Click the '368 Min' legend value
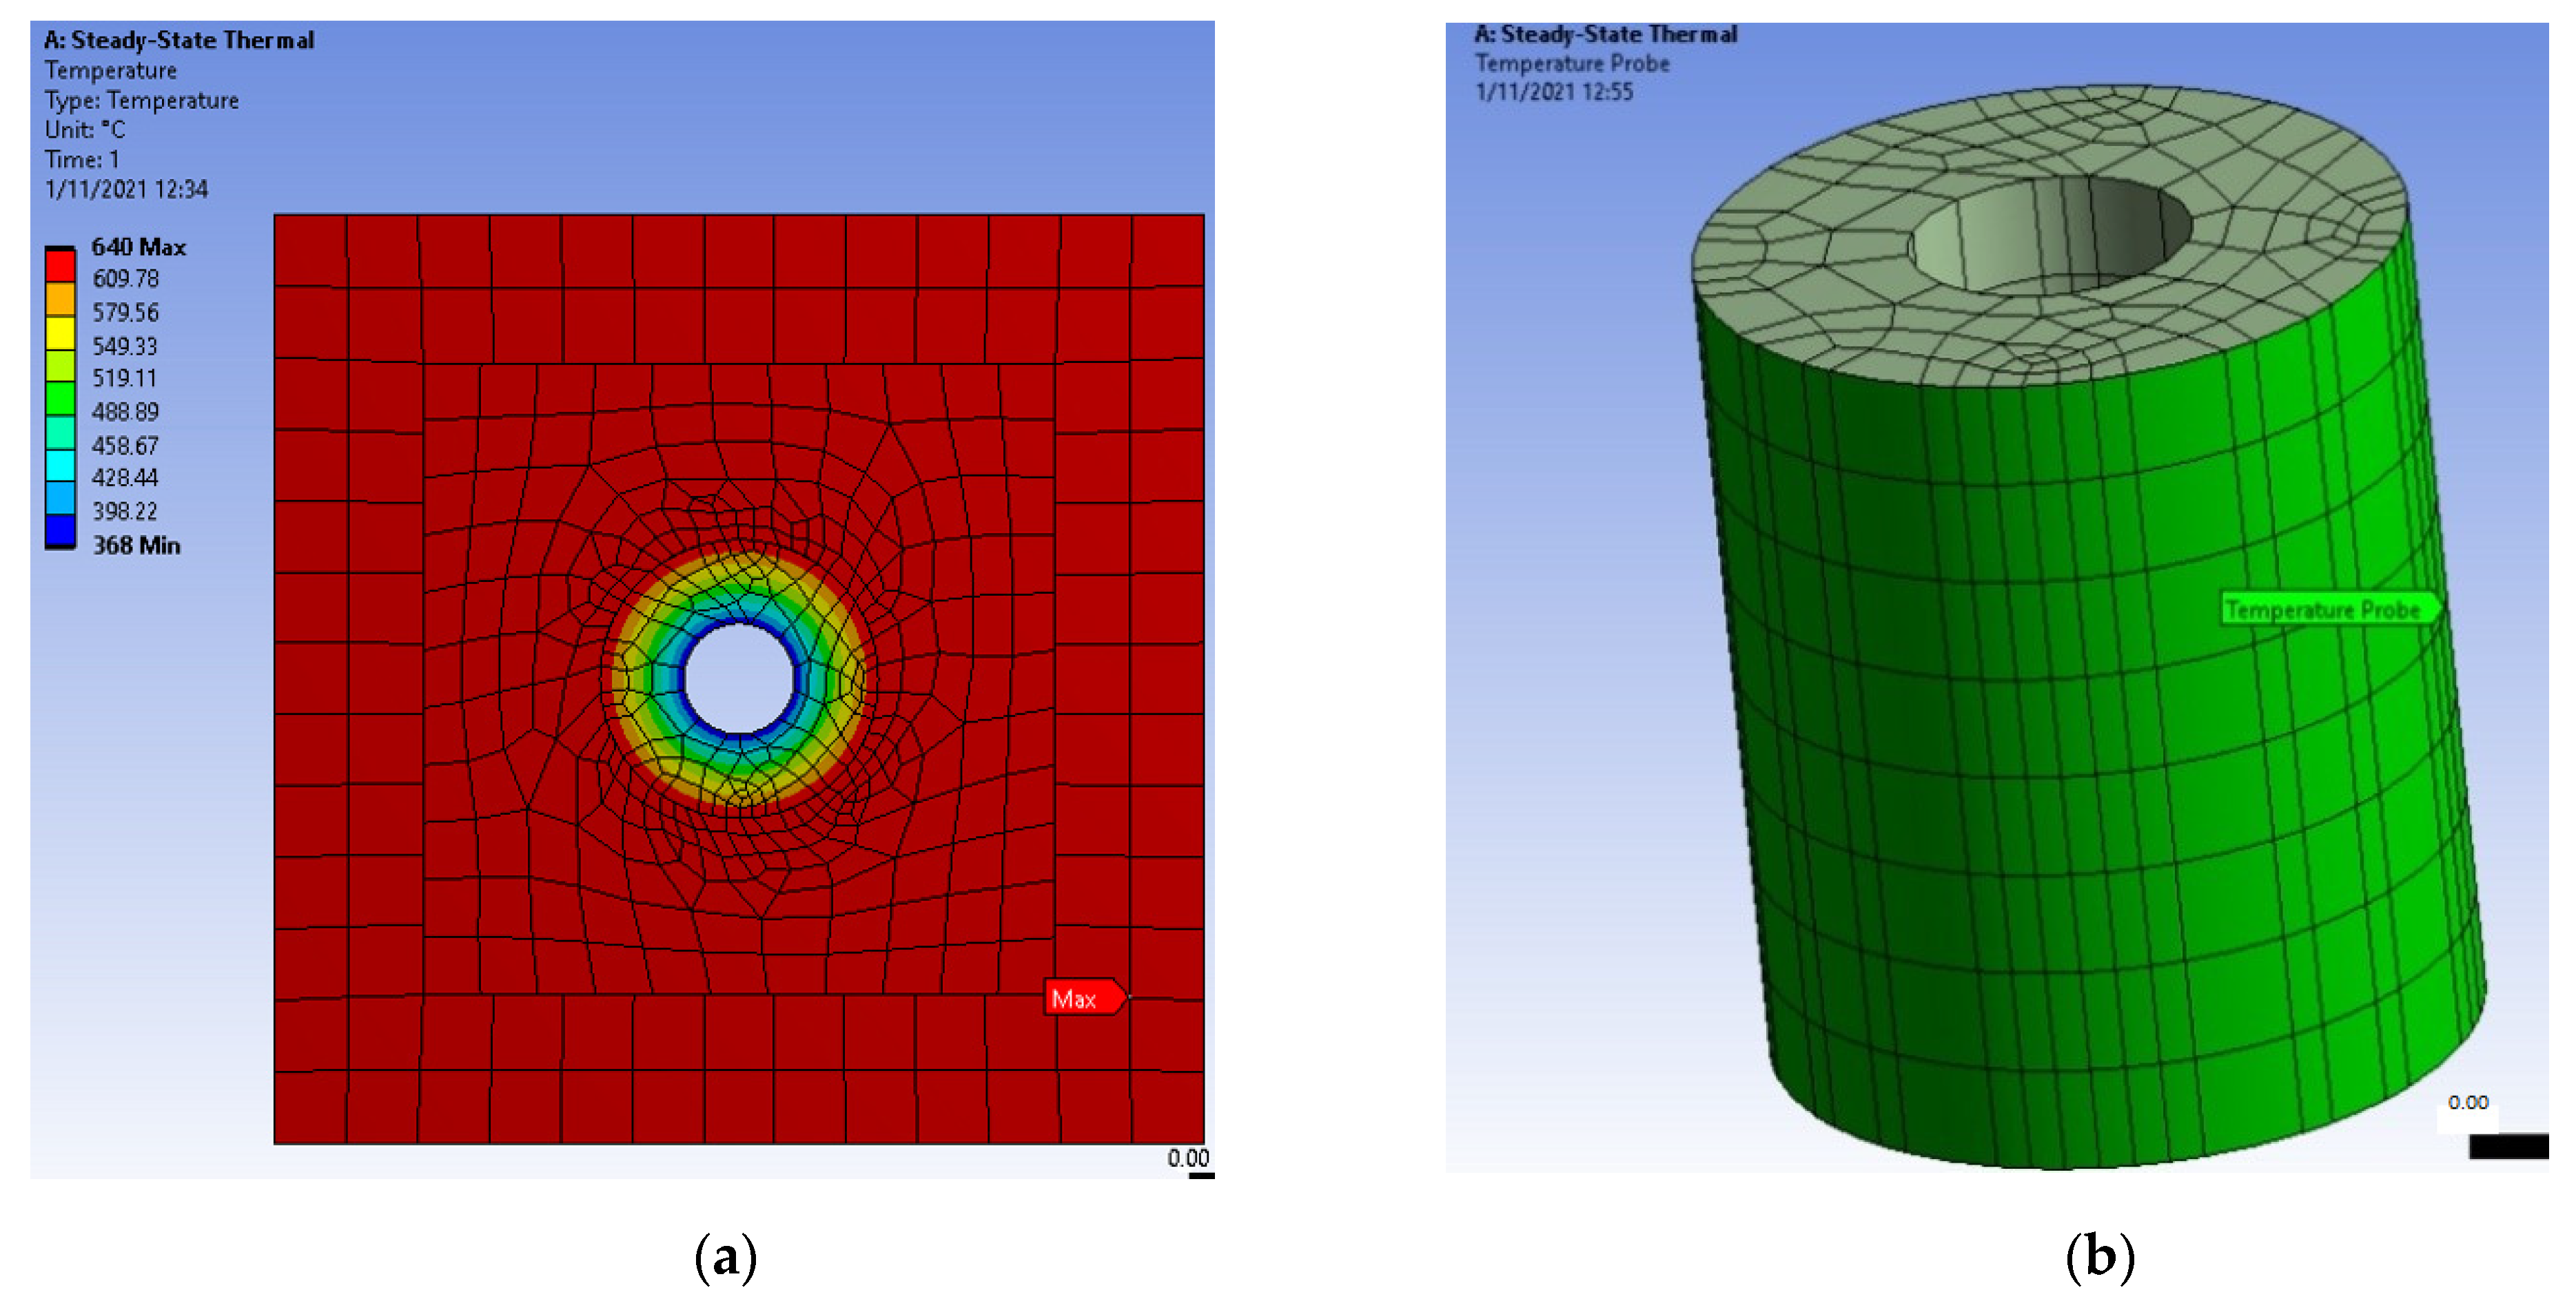 (x=136, y=545)
